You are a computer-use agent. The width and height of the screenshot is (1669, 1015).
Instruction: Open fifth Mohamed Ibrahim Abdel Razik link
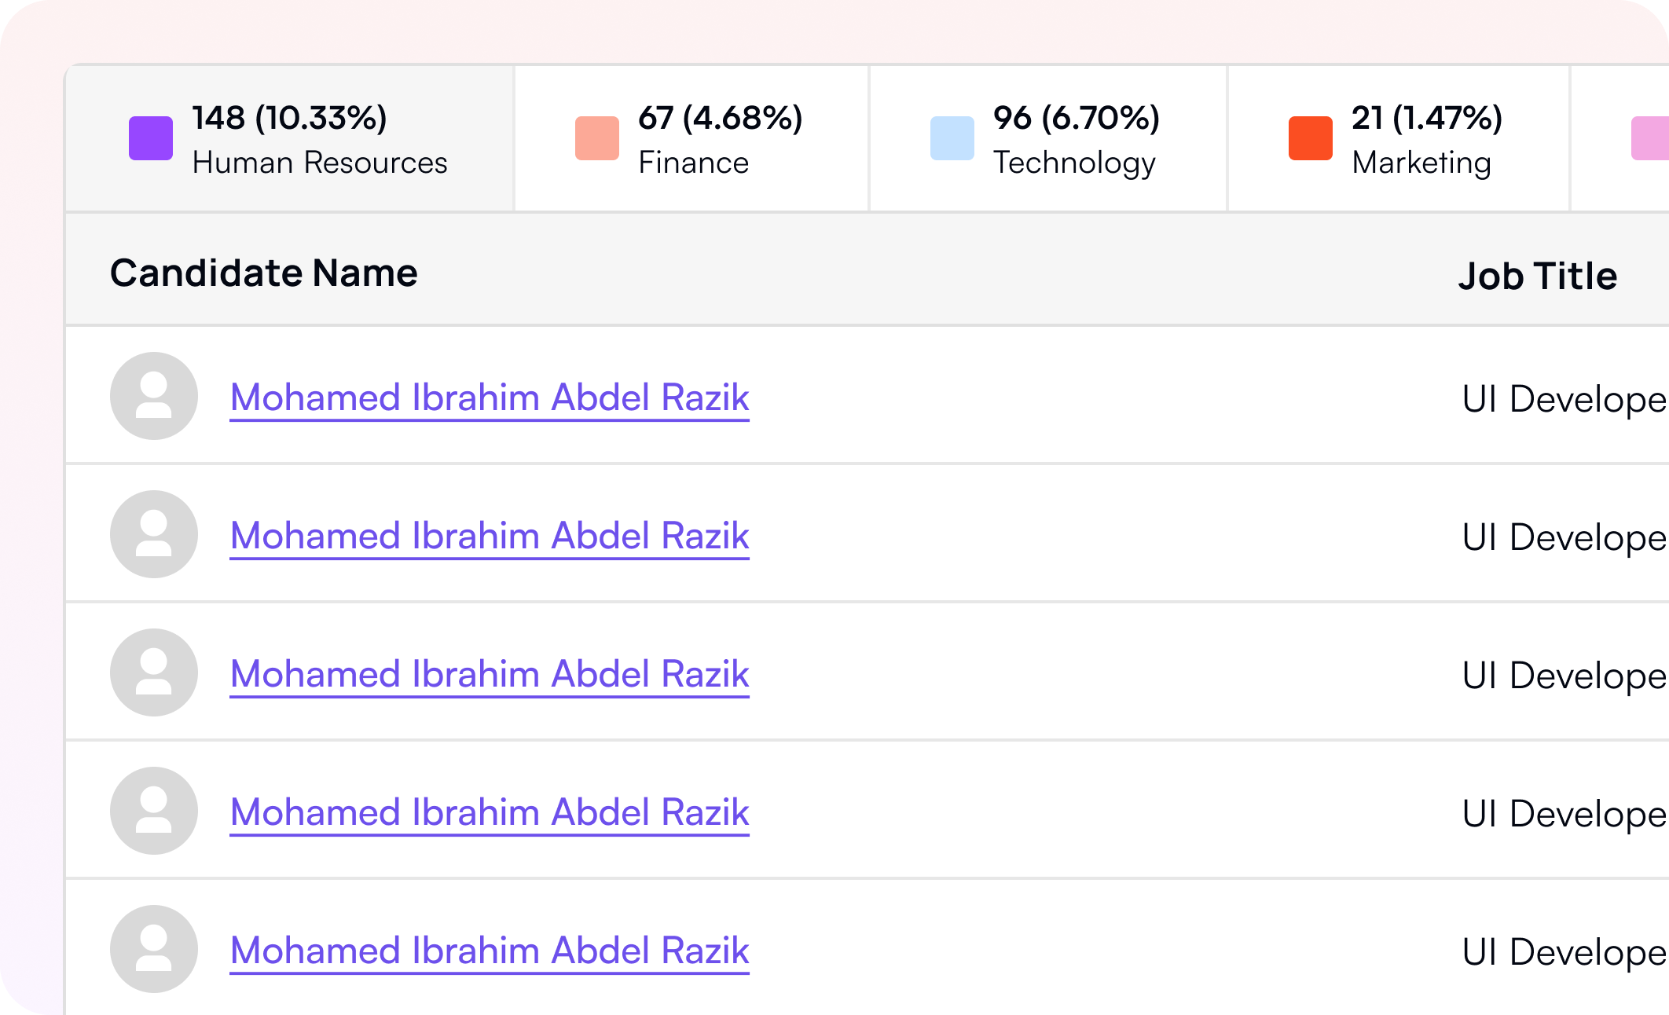[489, 951]
